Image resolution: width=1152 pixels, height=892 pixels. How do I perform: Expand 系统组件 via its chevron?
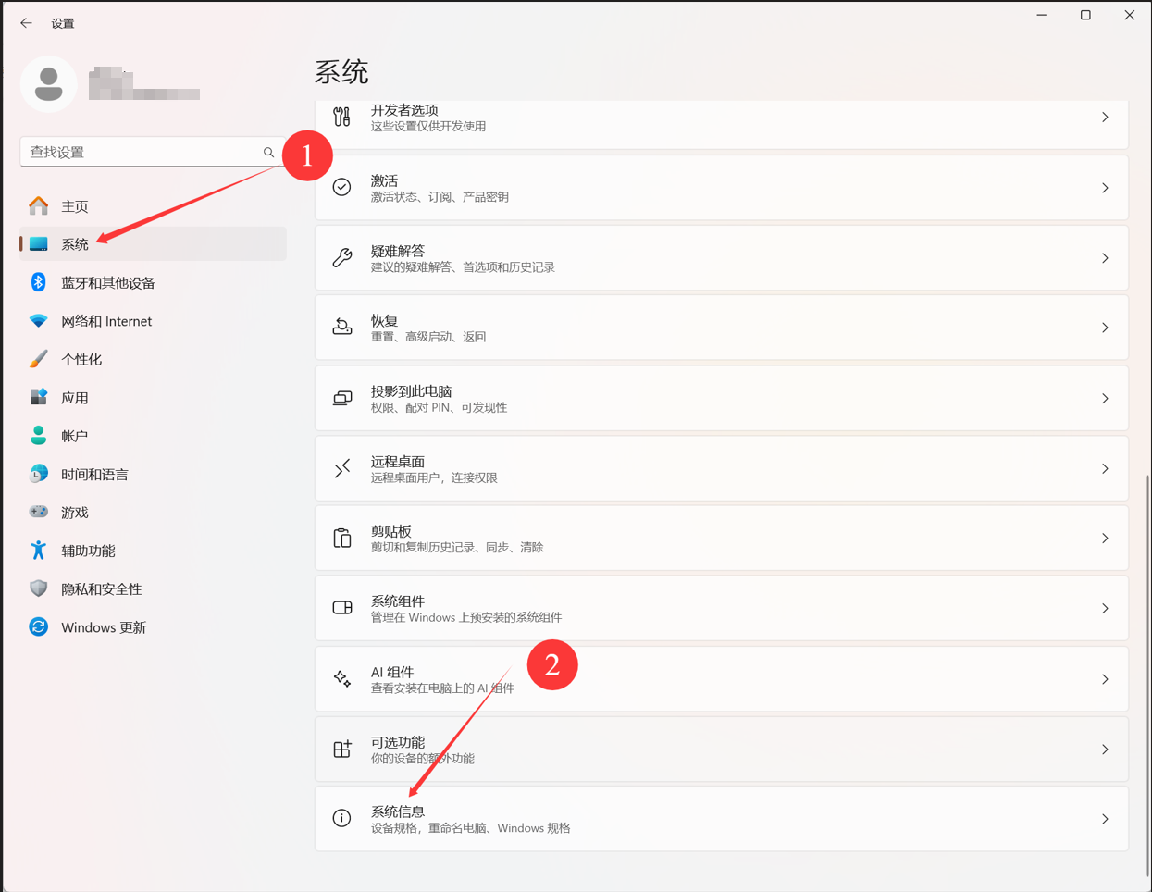pos(1105,608)
